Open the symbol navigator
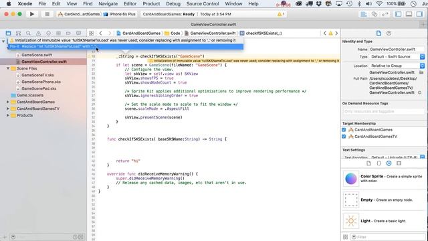Image resolution: width=428 pixels, height=241 pixels. click(18, 33)
